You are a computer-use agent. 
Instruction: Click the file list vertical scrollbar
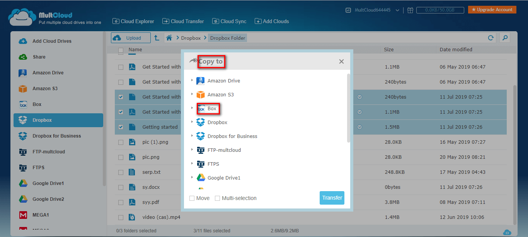(514, 154)
